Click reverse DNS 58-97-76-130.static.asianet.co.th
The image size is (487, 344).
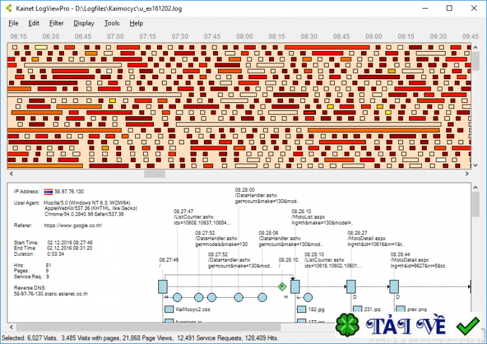51,293
